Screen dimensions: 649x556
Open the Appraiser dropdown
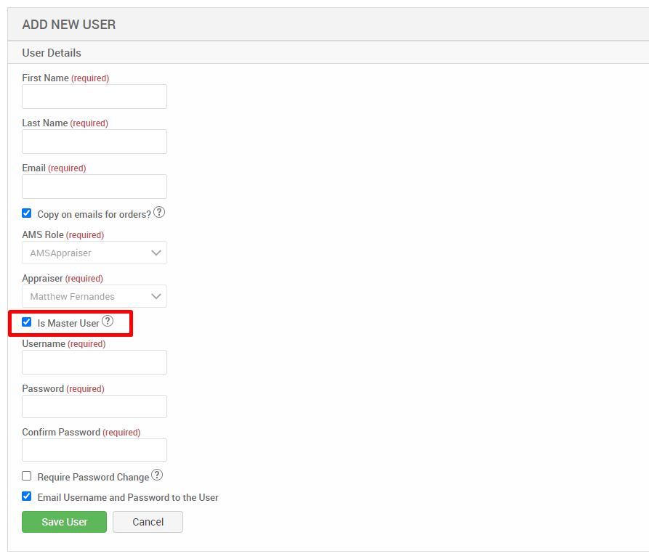pos(94,295)
